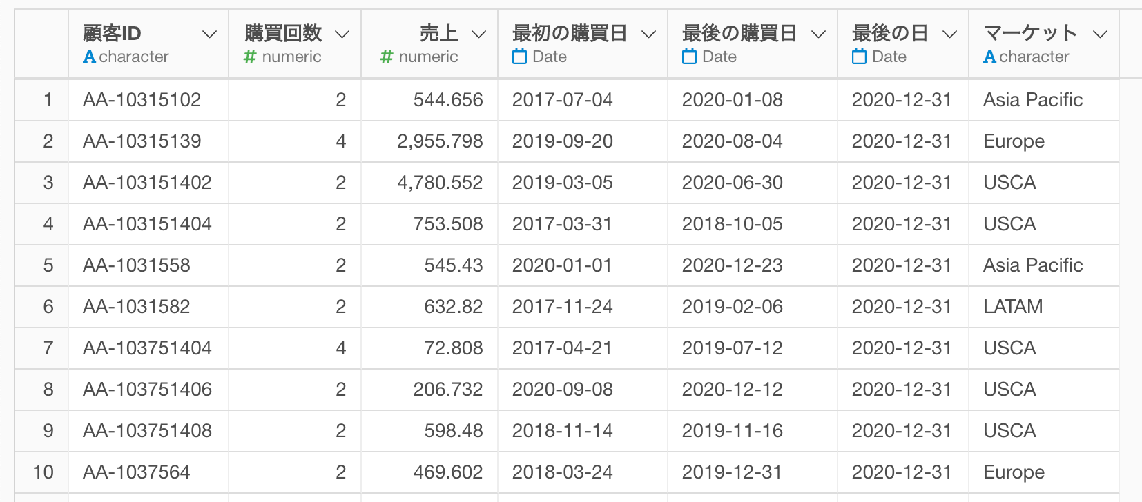This screenshot has width=1142, height=502.
Task: Click the calendar icon under 最後の日
Action: [859, 57]
